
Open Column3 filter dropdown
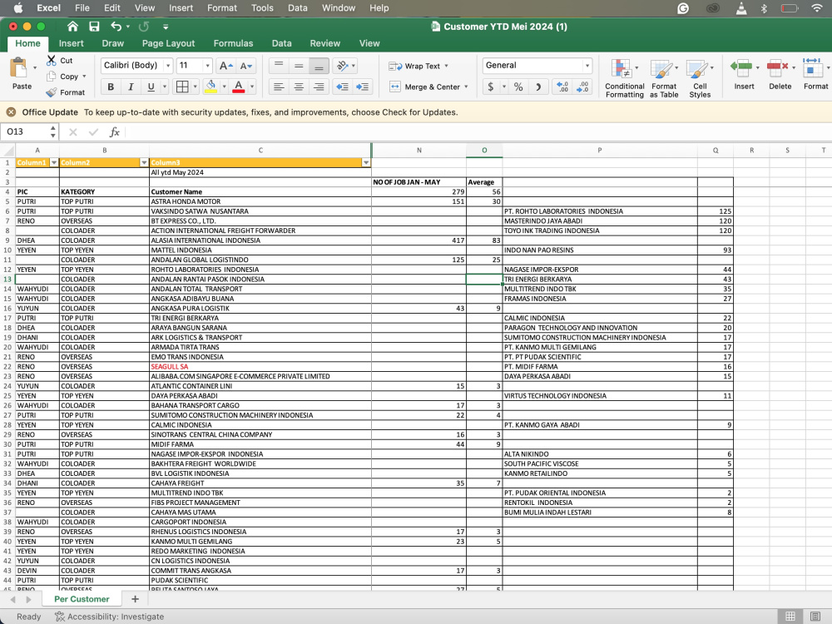click(x=365, y=162)
